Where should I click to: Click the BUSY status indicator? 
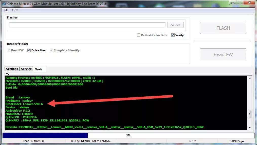192,141
